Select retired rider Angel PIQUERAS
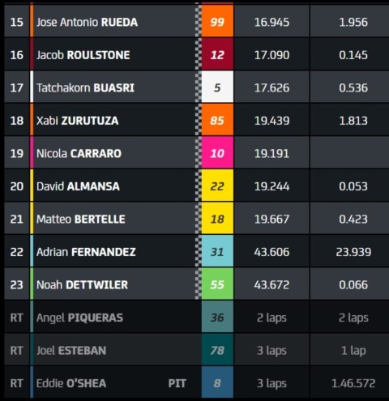 pyautogui.click(x=79, y=318)
